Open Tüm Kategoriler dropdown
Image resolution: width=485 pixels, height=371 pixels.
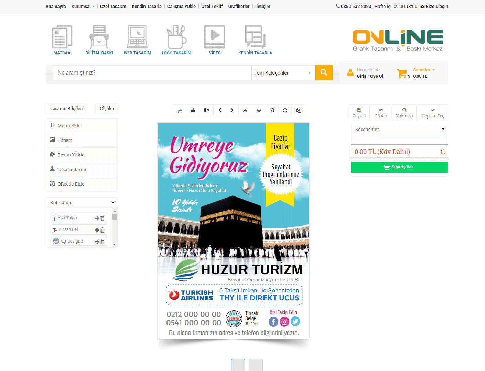point(283,73)
